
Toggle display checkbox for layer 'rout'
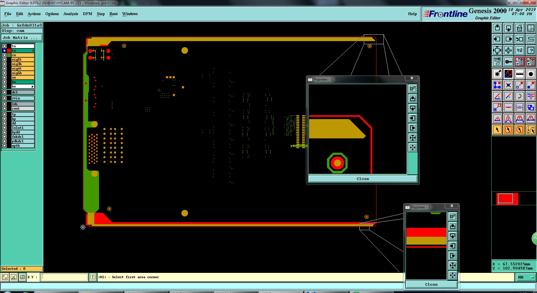click(4, 108)
